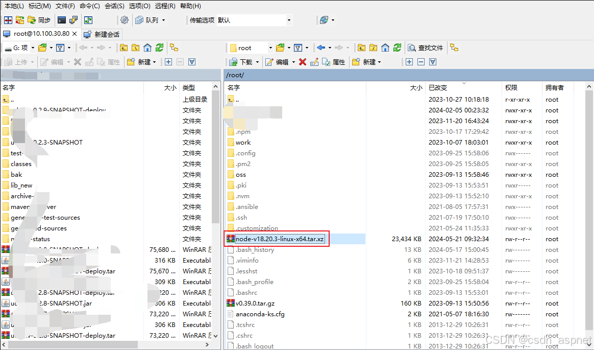Click local panel open directory icon
Viewport: 594px width, 350px height.
[x=42, y=48]
